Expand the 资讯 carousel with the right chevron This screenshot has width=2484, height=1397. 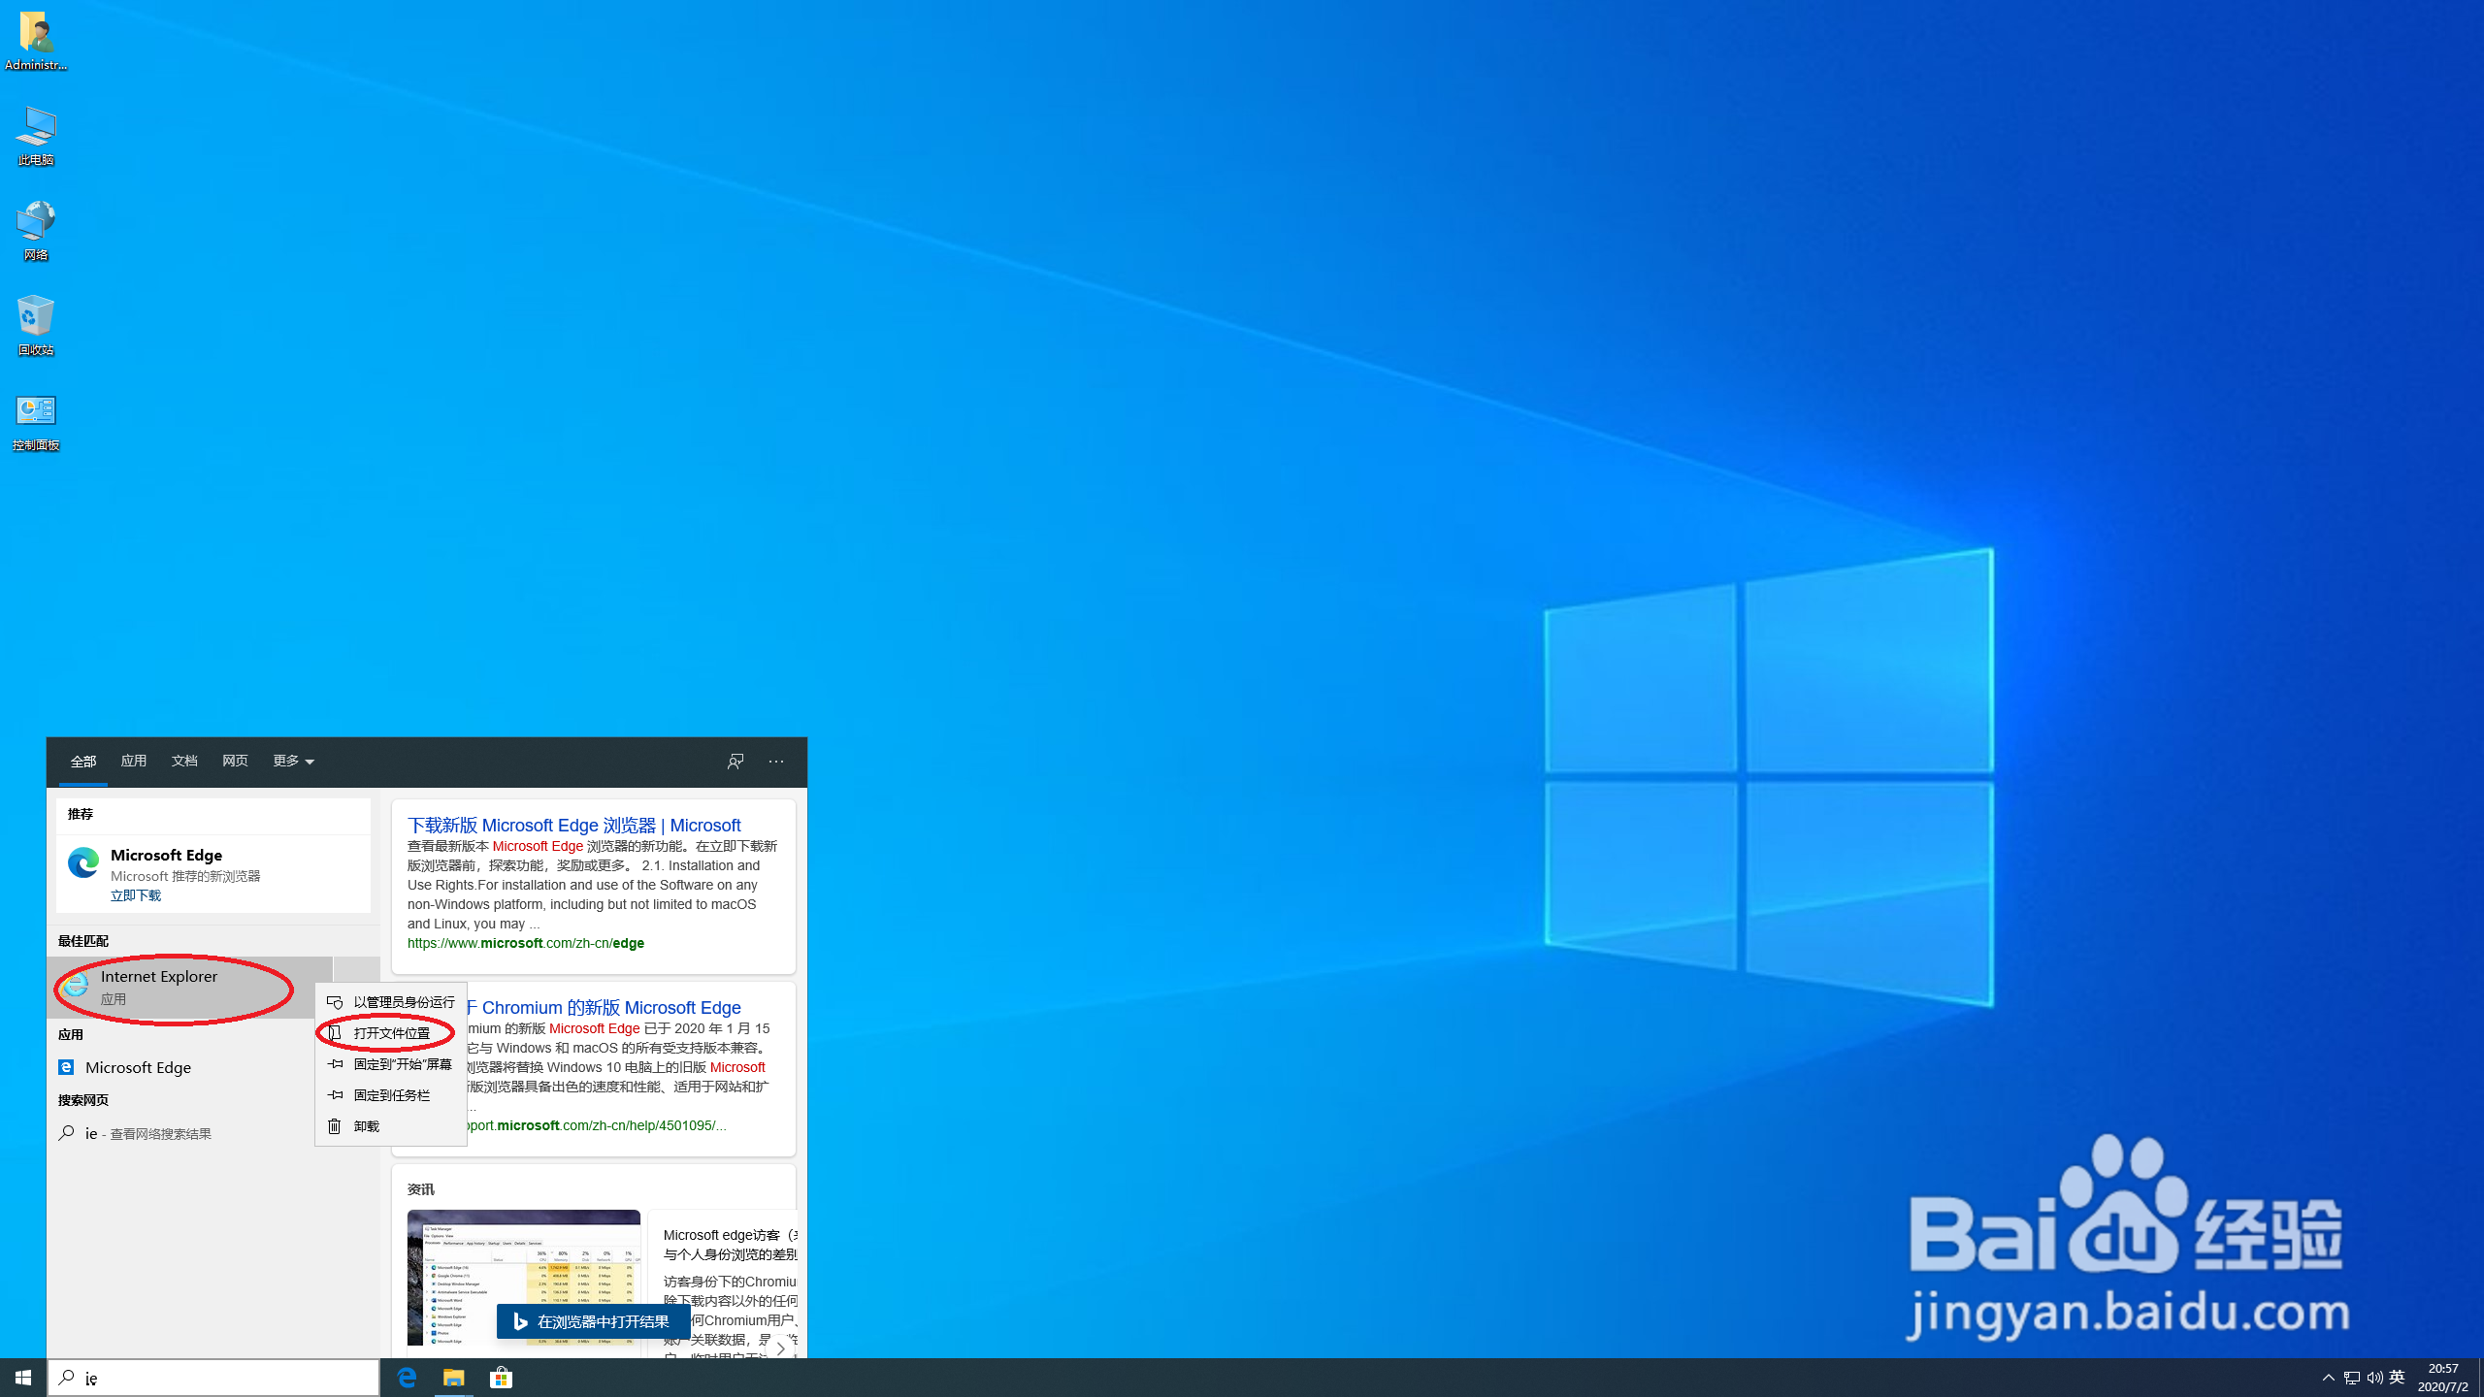[x=781, y=1348]
